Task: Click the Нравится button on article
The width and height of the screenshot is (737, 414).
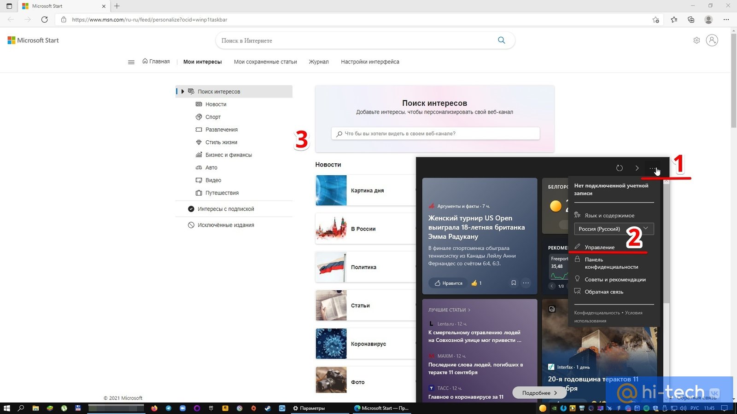Action: [x=448, y=283]
